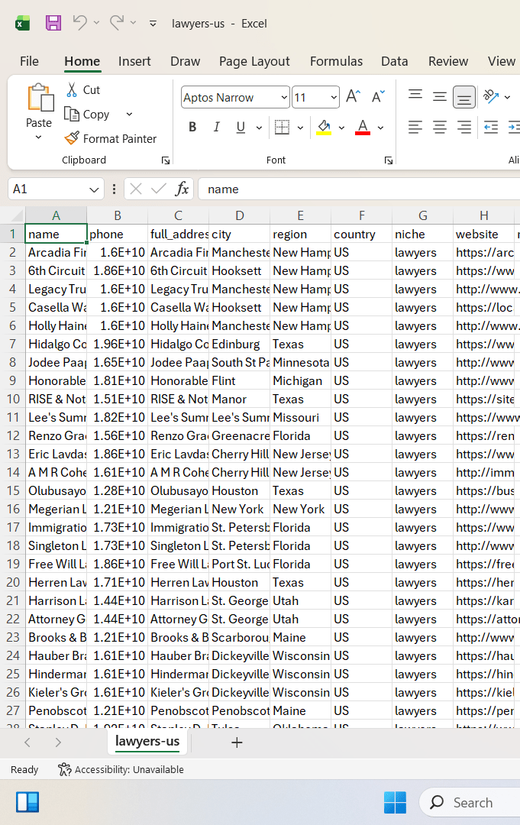Viewport: 520px width, 825px height.
Task: Confirm the formula bar entry
Action: click(158, 189)
